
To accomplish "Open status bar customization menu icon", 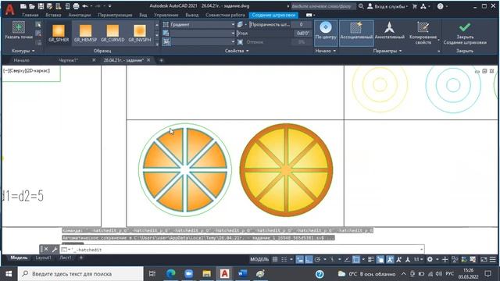I will (493, 259).
